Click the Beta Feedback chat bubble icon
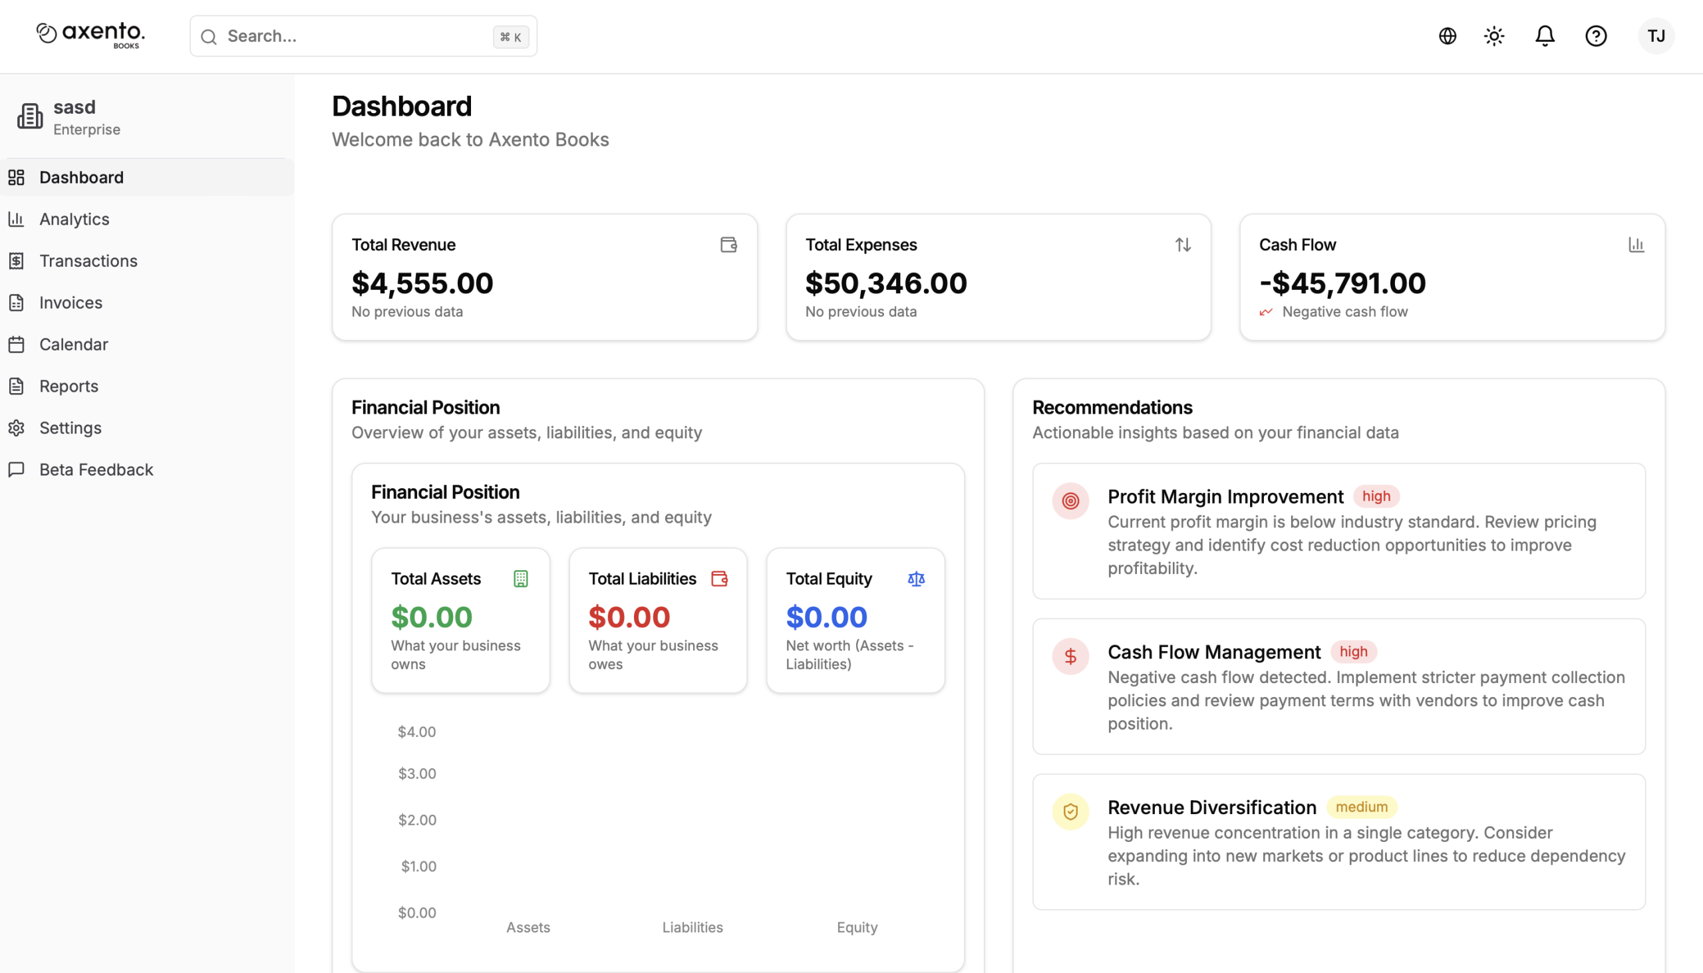The image size is (1703, 973). [17, 470]
